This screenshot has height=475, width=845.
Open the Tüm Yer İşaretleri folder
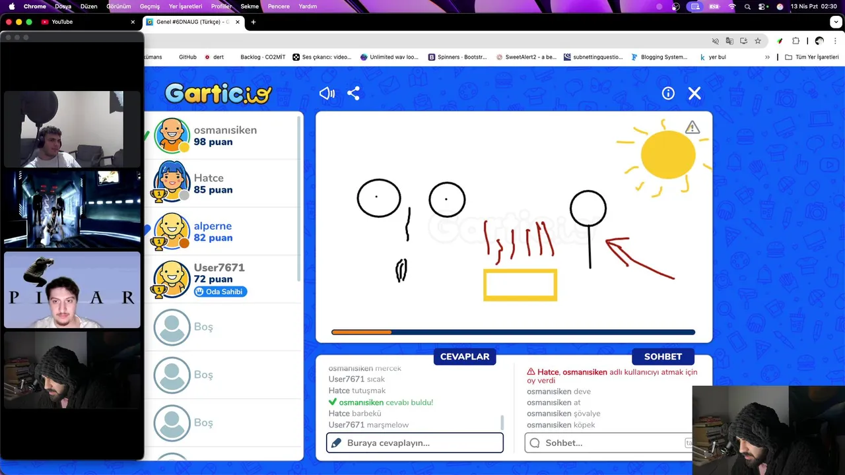[x=812, y=57]
